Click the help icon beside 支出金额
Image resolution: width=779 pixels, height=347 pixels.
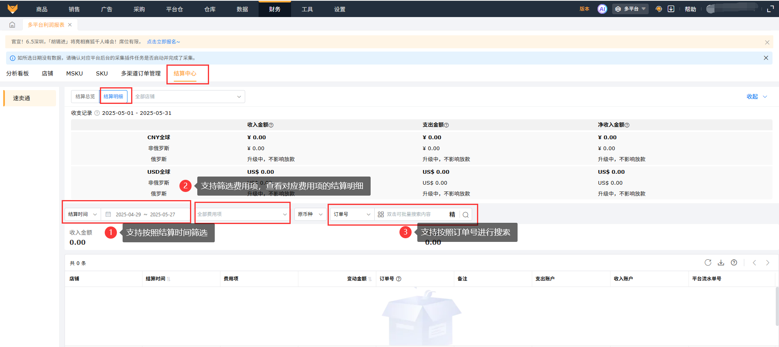coord(447,125)
